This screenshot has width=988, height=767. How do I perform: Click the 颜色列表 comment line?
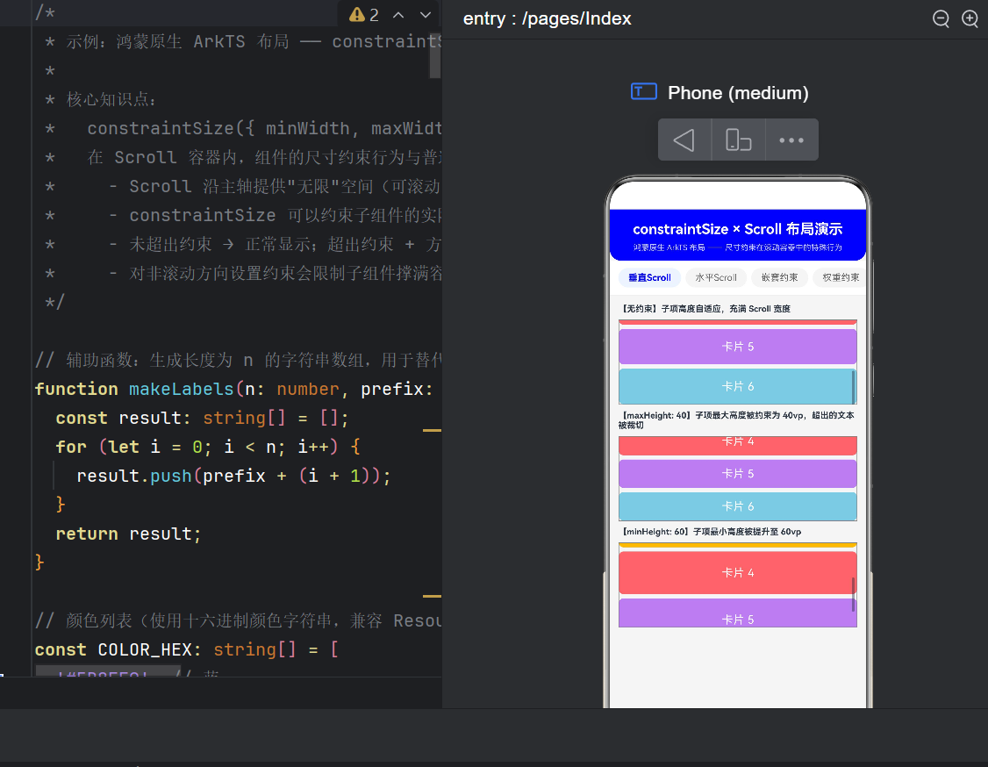(x=238, y=620)
